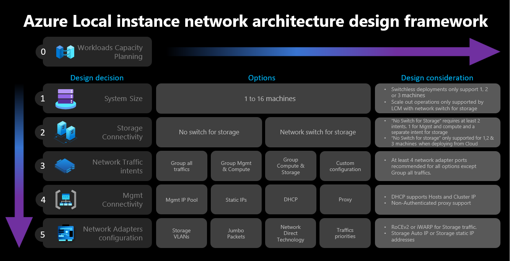Select the Workloads Capacity Planning box
Viewport: 510px width, 261px height.
pos(97,52)
